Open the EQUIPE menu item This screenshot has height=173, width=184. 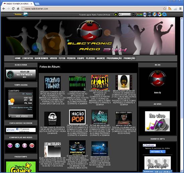[x=81, y=58]
